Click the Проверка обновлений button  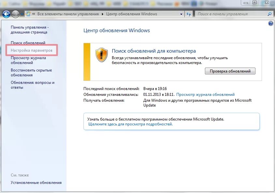230,71
